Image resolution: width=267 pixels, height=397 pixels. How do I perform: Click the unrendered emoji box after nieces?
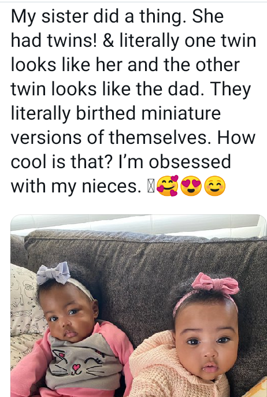tap(151, 187)
